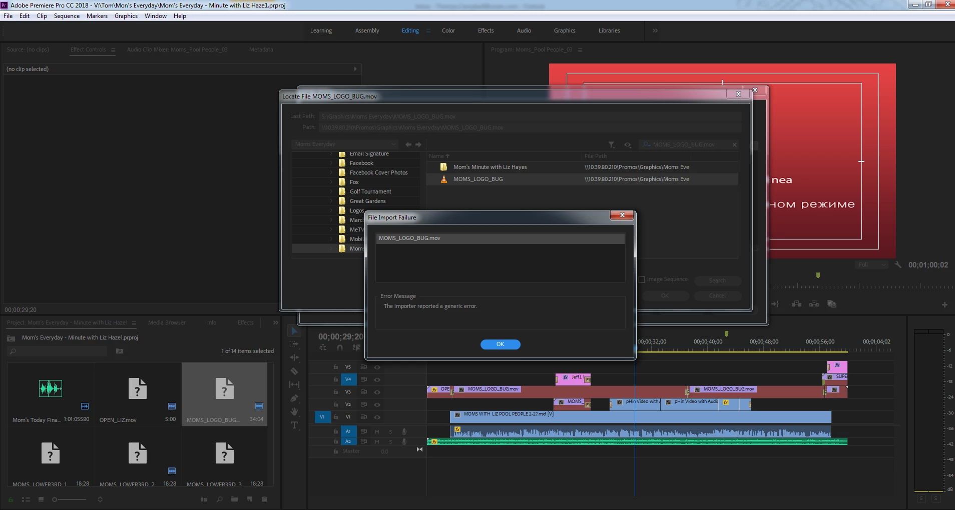The height and width of the screenshot is (510, 955).
Task: Adjust the Project panel thumbnail zoom slider
Action: coord(70,499)
